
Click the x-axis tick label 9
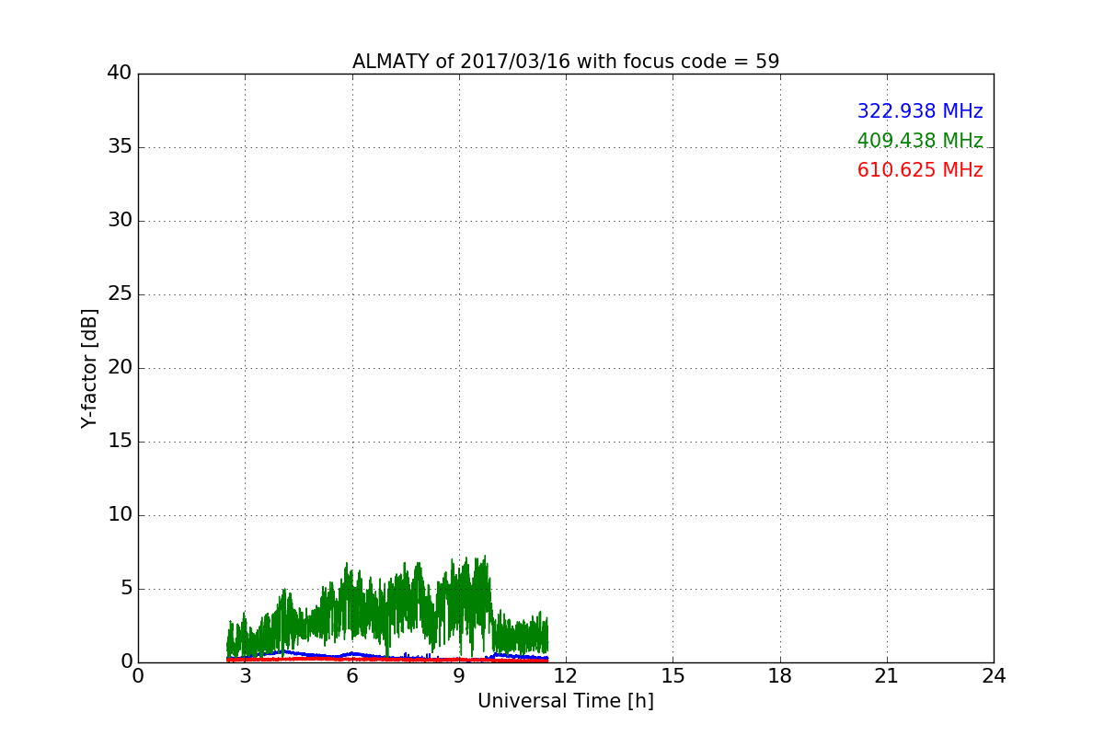459,676
